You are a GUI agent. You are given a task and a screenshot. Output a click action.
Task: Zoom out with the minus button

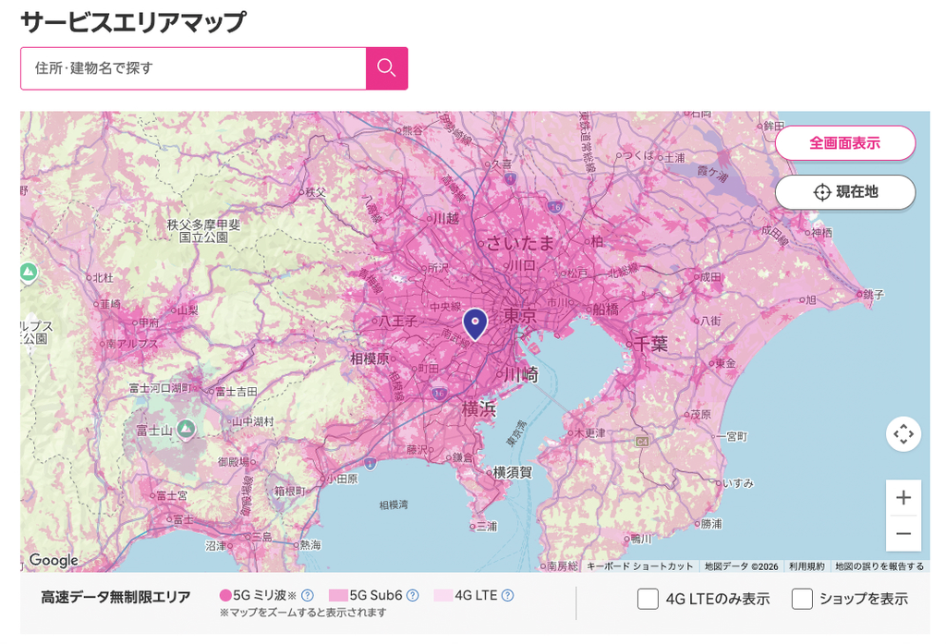click(904, 533)
